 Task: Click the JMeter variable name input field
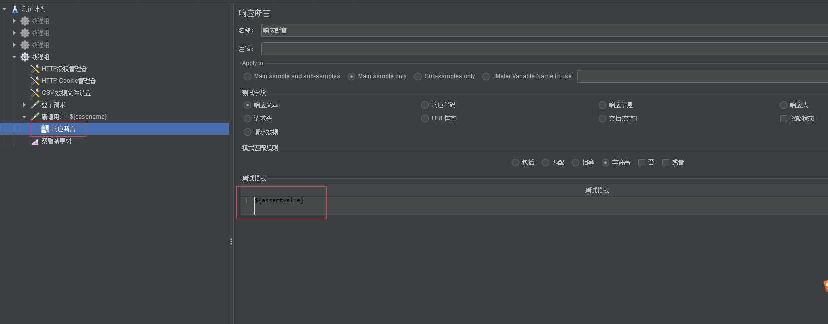[702, 76]
